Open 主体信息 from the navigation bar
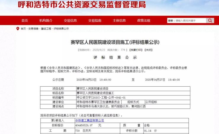219x134 pixels. coord(119,21)
